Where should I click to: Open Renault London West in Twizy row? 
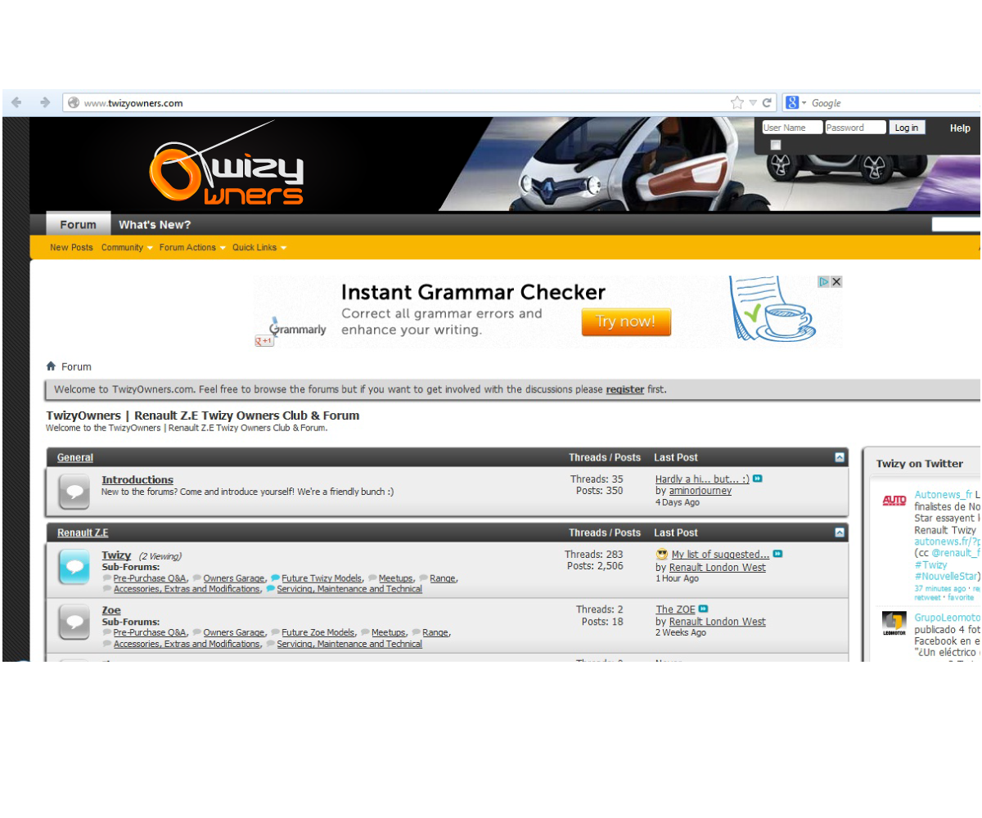tap(718, 568)
